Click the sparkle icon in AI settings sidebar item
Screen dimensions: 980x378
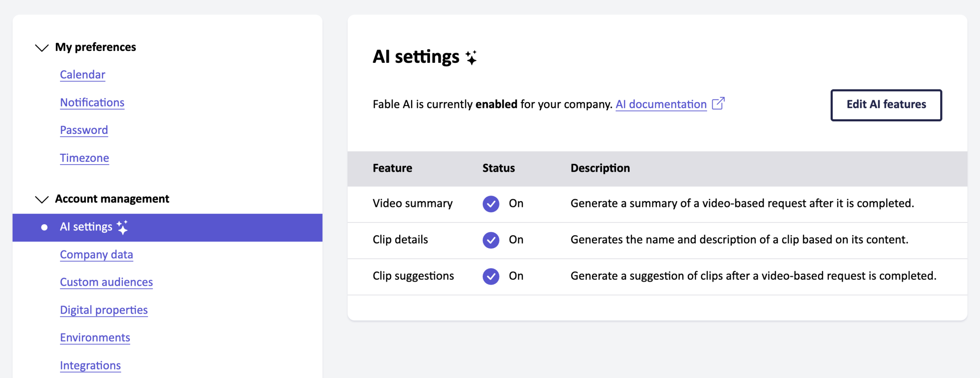pyautogui.click(x=122, y=227)
